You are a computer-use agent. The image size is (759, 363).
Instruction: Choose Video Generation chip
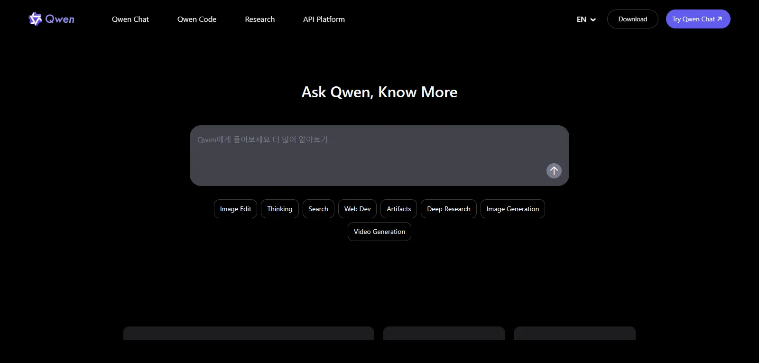click(x=379, y=232)
